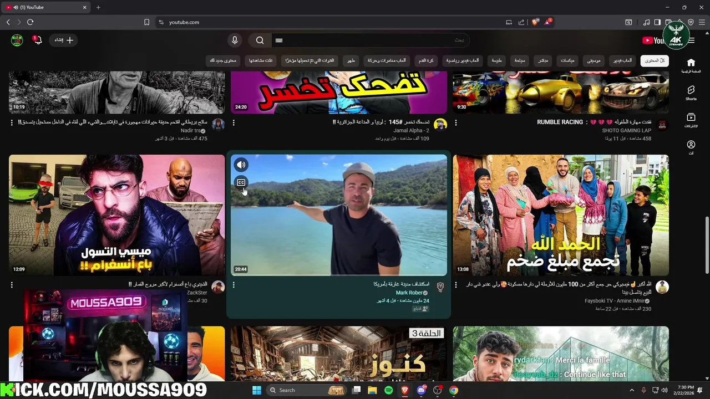Open the account avatar menu
710x399 pixels.
pos(17,40)
